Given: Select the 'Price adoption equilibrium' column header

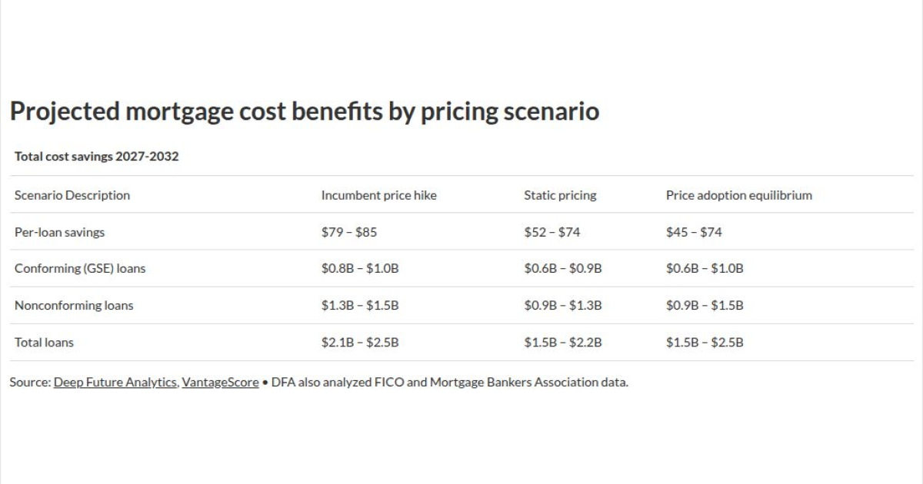Looking at the screenshot, I should click(x=738, y=195).
